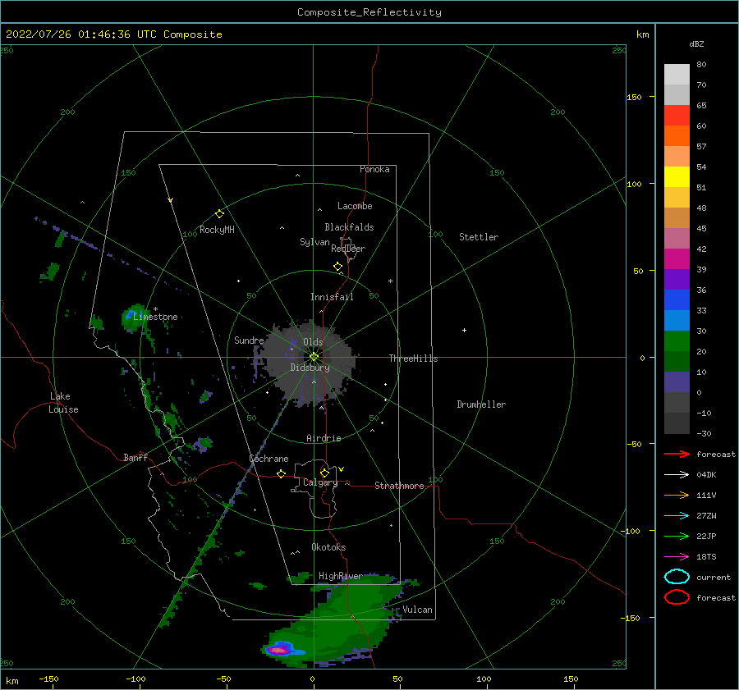
Task: Click the HighRiver label
Action: coord(340,576)
